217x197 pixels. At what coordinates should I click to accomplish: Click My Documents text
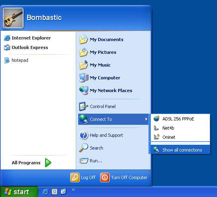[107, 39]
